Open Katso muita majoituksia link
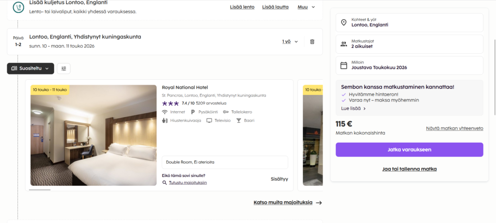The image size is (496, 223). click(x=283, y=203)
